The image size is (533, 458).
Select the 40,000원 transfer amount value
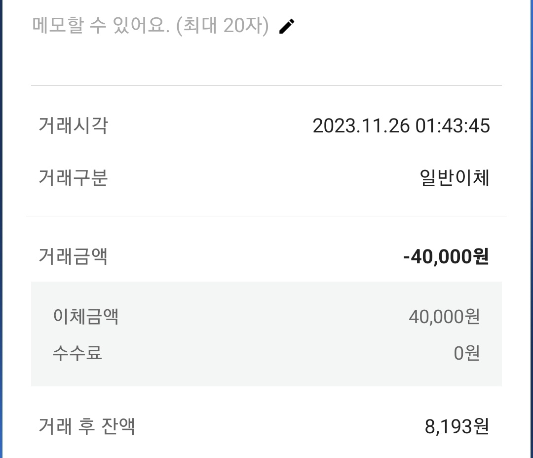click(444, 316)
